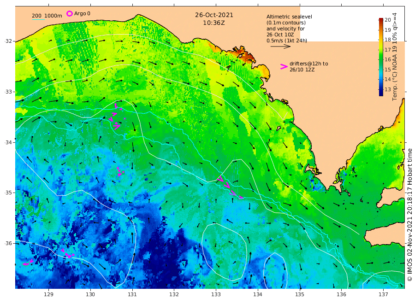Screen dimensions: 415x304
Task: Click the 'Argo 0' legend text
Action: click(82, 13)
